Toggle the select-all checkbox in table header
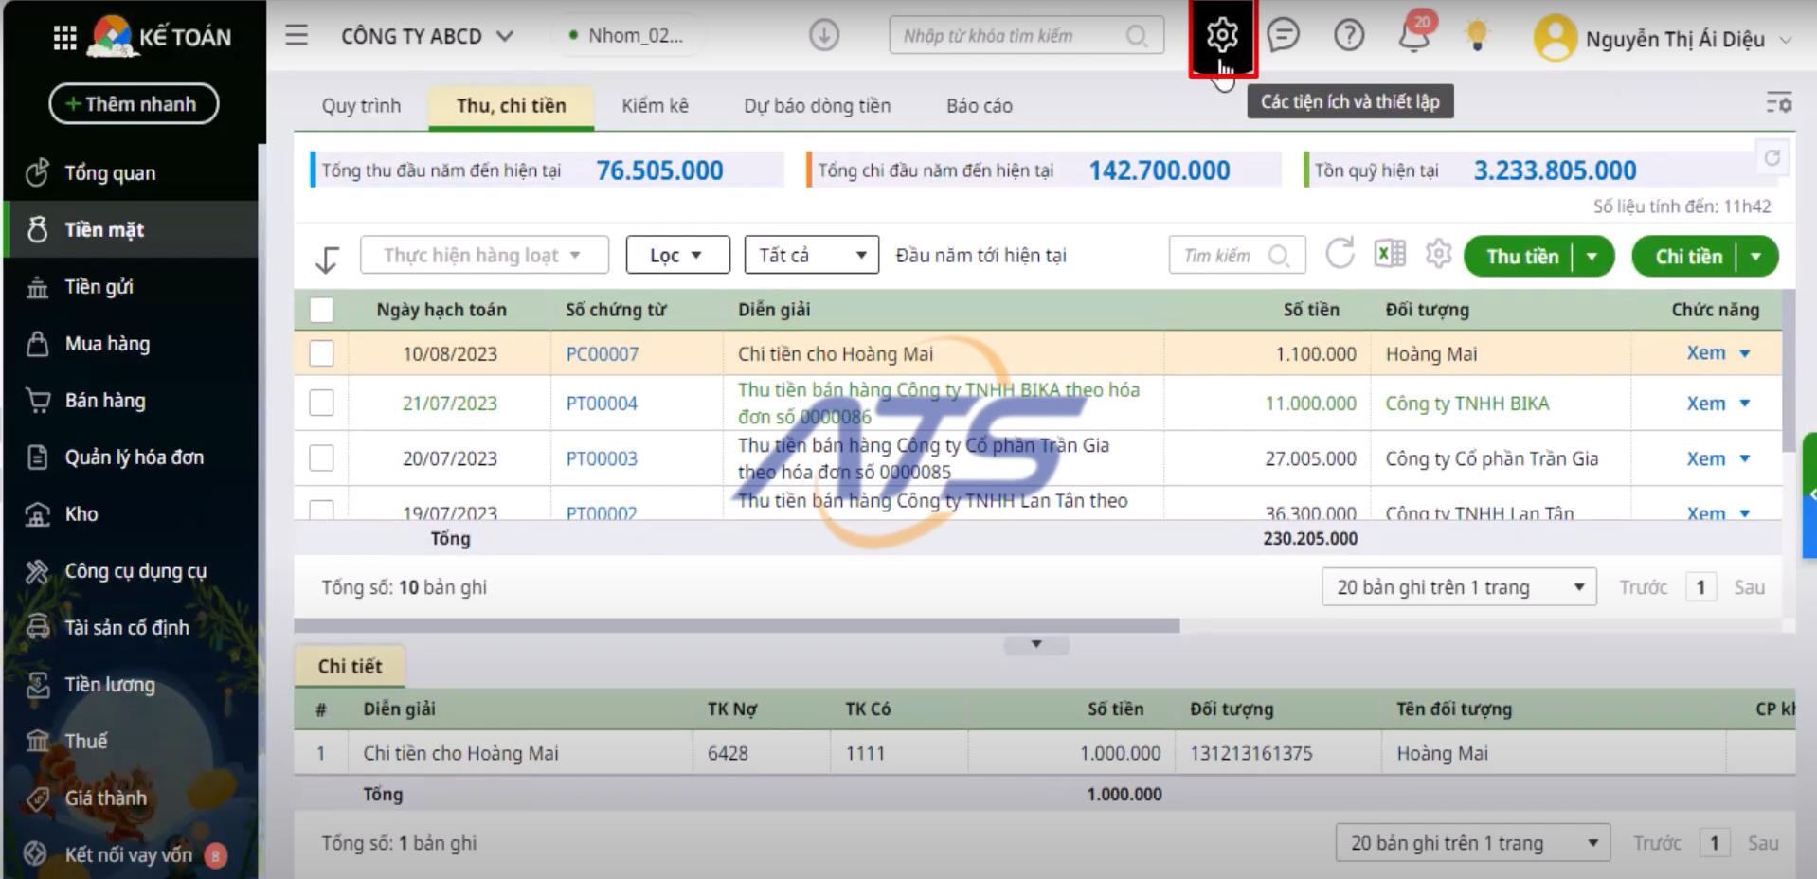 [321, 310]
